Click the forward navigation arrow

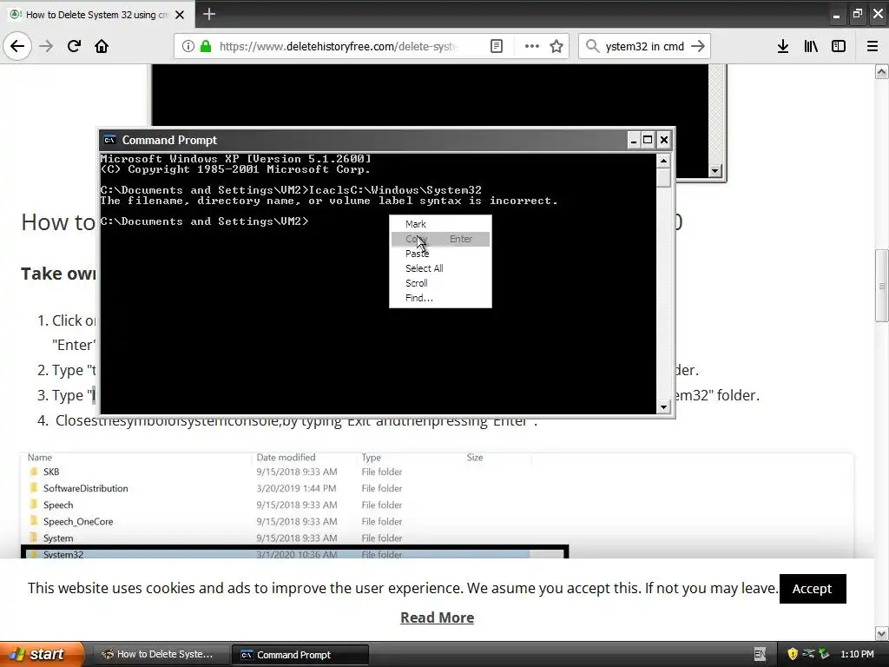(47, 46)
